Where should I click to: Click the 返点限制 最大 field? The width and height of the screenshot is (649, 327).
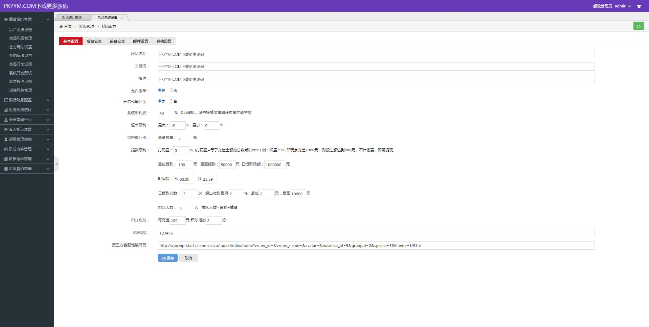click(177, 125)
